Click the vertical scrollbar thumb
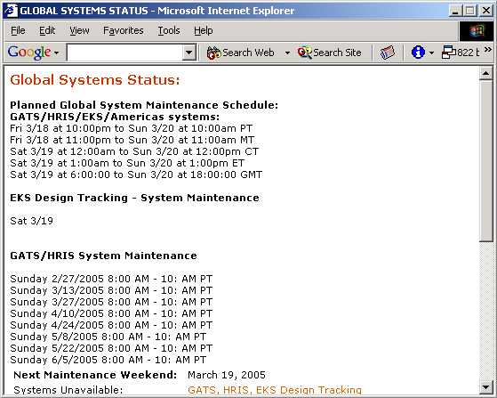The image size is (497, 398). [x=486, y=161]
